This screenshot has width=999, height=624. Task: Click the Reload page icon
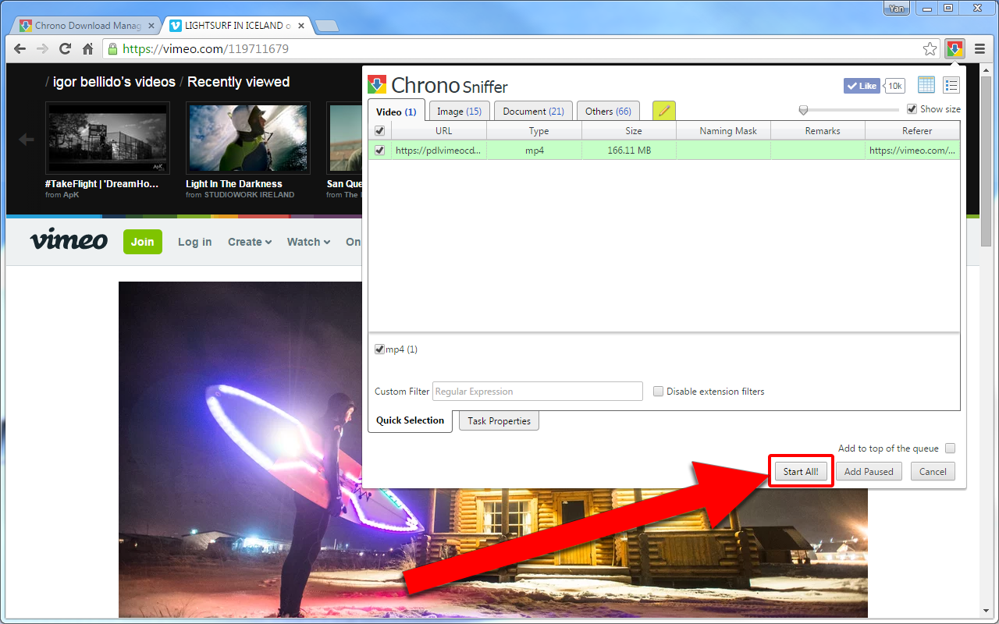65,48
